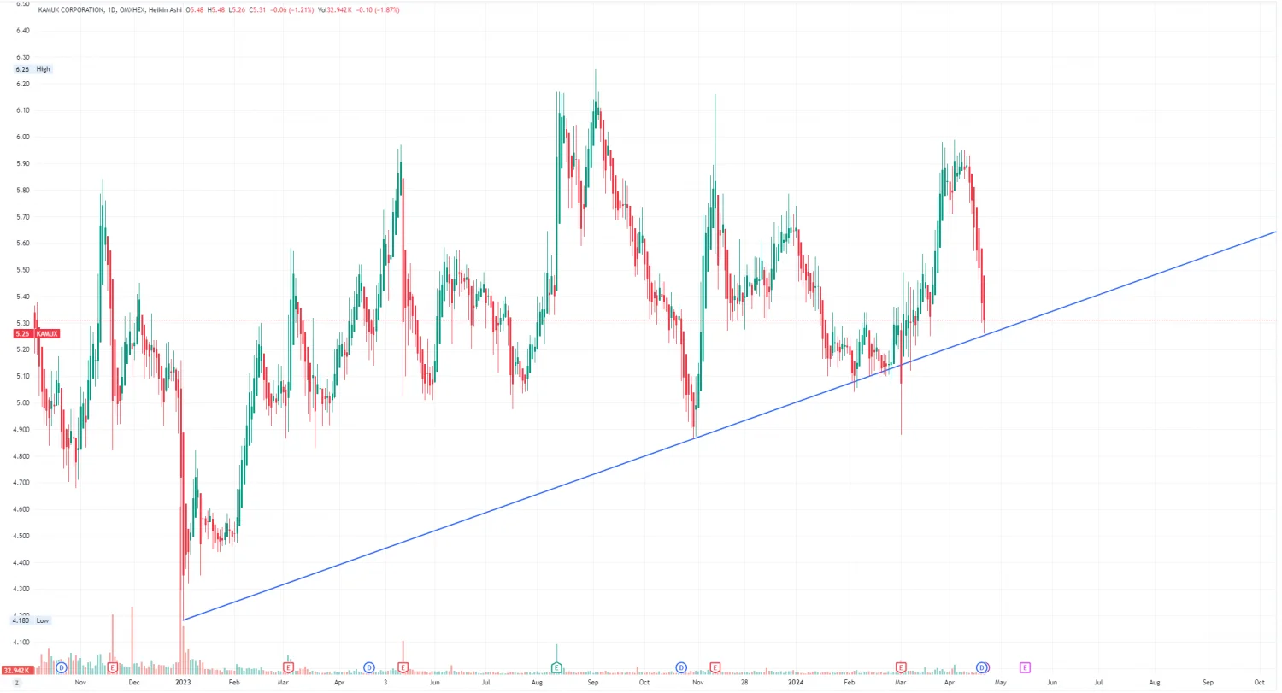
Task: Click the blue dividend marker in April 2024
Action: click(x=982, y=667)
